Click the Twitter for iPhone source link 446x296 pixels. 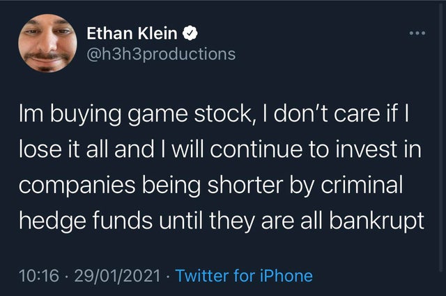[x=244, y=276]
